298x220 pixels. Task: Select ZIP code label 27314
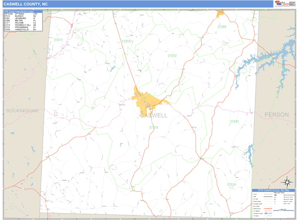[231, 185]
